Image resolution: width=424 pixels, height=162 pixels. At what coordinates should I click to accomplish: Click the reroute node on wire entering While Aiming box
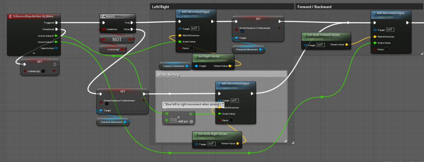pyautogui.click(x=169, y=94)
